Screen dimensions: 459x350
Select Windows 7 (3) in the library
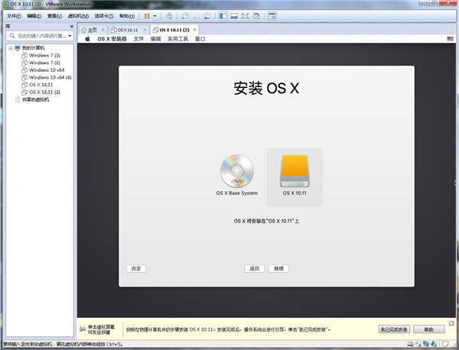click(41, 55)
